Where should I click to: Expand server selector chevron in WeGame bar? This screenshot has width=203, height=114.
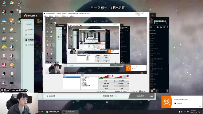(124, 96)
